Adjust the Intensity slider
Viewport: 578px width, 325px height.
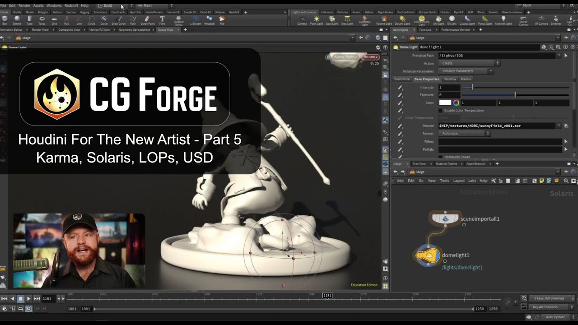coord(515,88)
